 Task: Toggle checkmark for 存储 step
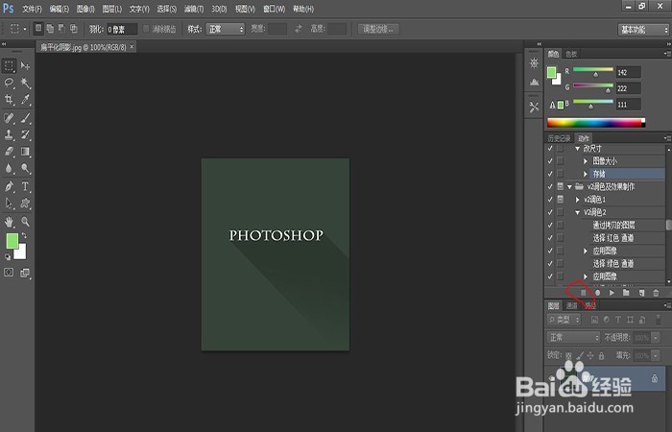point(550,174)
